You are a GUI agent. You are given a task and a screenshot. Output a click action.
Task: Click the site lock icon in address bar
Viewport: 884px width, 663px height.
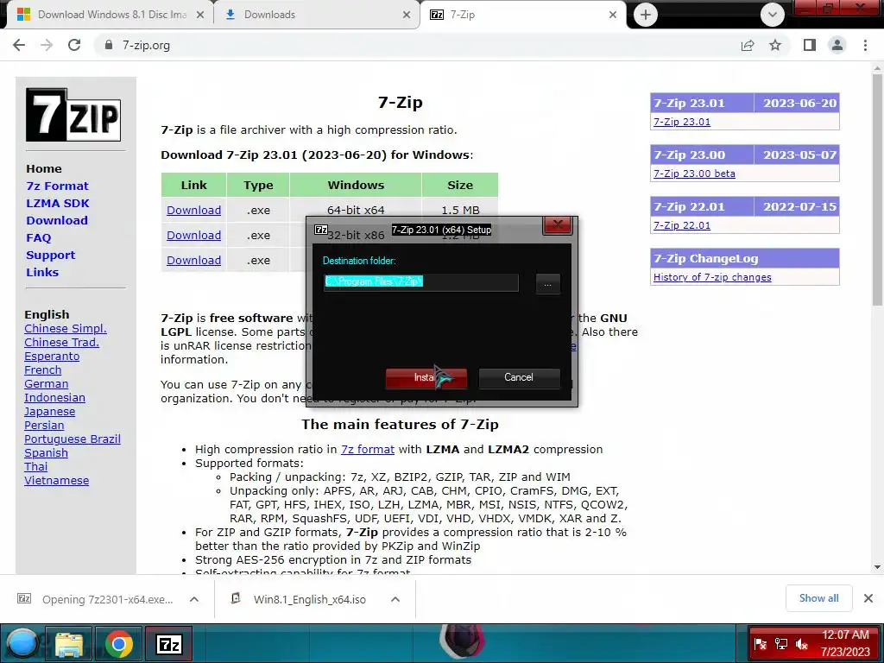(109, 45)
